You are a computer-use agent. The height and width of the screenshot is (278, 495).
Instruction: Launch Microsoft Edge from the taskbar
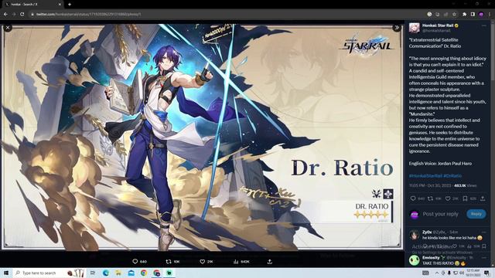point(105,273)
